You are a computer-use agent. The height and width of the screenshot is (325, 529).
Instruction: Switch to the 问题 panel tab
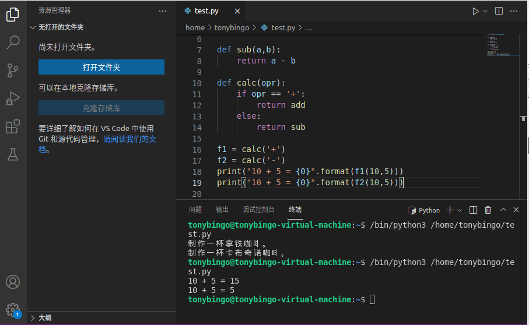pos(195,210)
